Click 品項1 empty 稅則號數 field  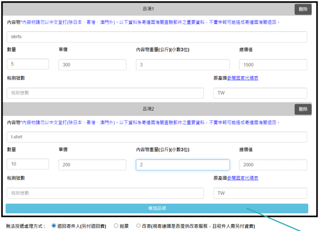tap(105, 93)
